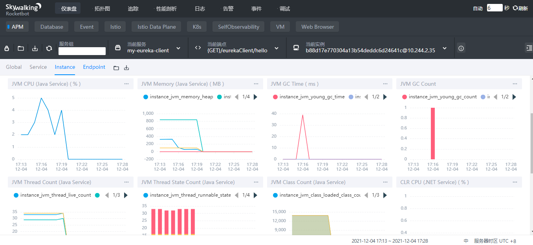
Task: Switch to the Endpoint tab
Action: [94, 67]
